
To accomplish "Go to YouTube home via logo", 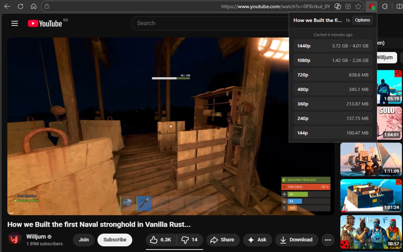I will (45, 23).
